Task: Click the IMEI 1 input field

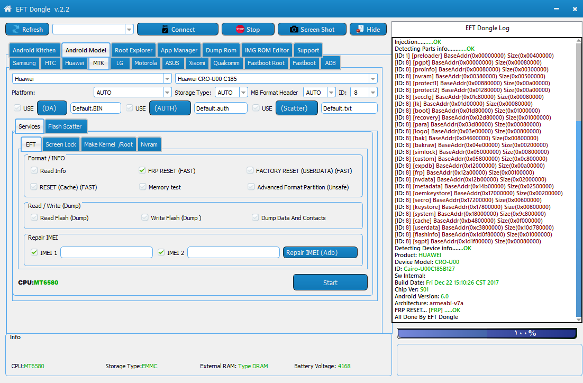Action: (x=107, y=252)
